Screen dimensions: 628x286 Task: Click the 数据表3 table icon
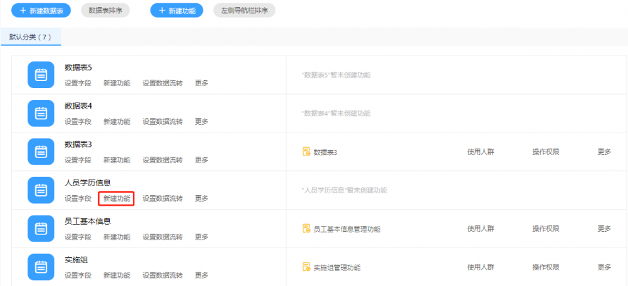click(41, 151)
